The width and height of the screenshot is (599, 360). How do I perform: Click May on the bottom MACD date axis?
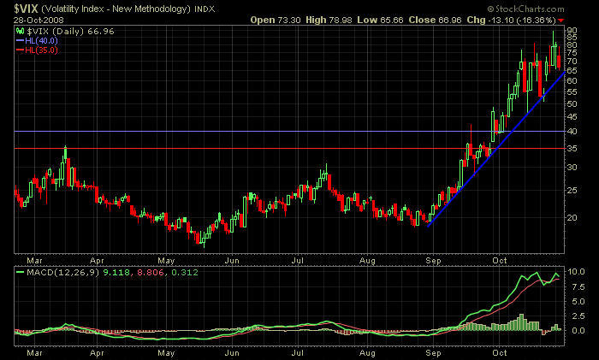[x=166, y=353]
